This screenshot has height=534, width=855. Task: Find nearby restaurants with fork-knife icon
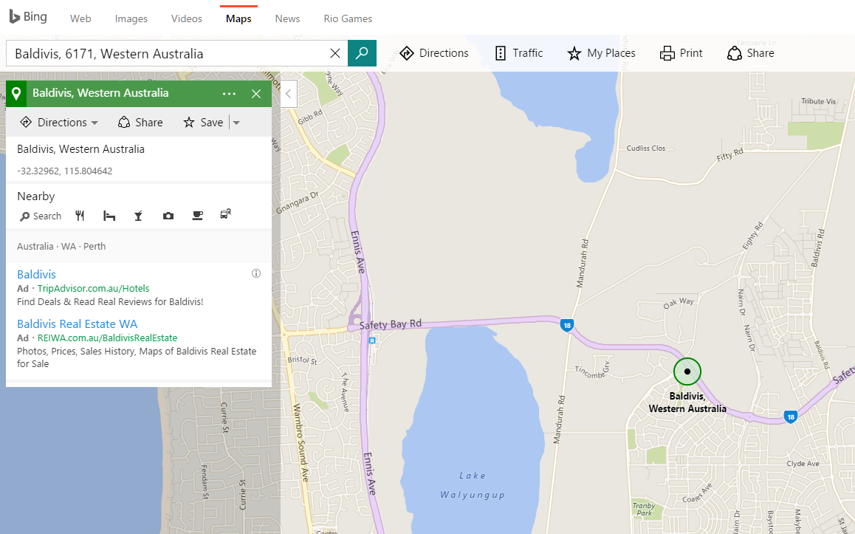coord(80,216)
